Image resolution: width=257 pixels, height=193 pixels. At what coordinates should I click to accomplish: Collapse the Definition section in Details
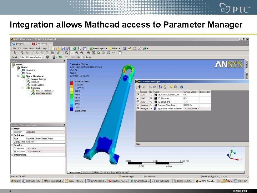(12, 135)
